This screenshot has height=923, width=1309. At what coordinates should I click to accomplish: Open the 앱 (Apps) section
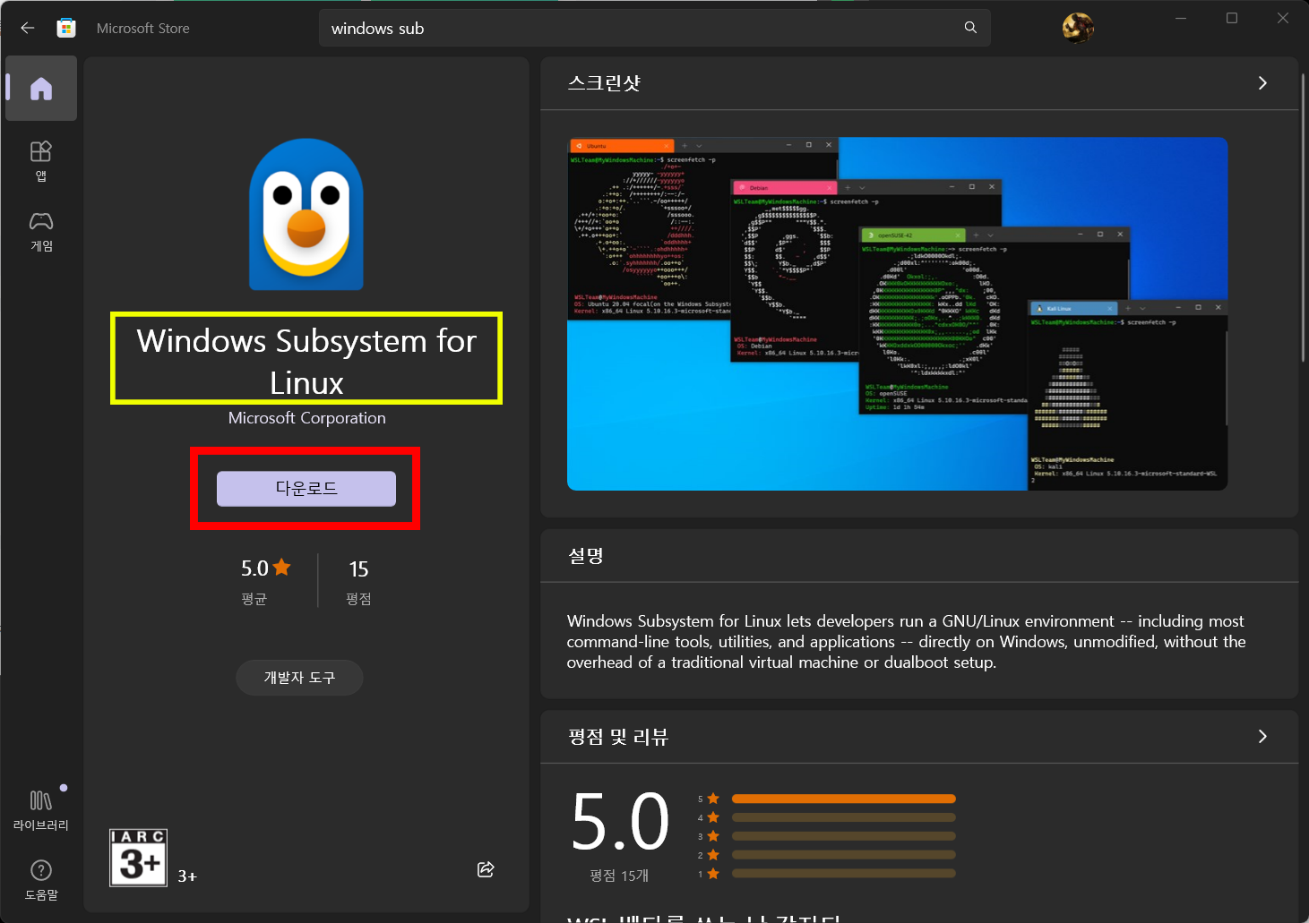pos(41,161)
